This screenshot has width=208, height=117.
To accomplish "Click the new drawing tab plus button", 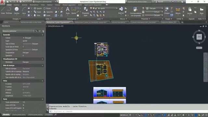I will (182, 22).
